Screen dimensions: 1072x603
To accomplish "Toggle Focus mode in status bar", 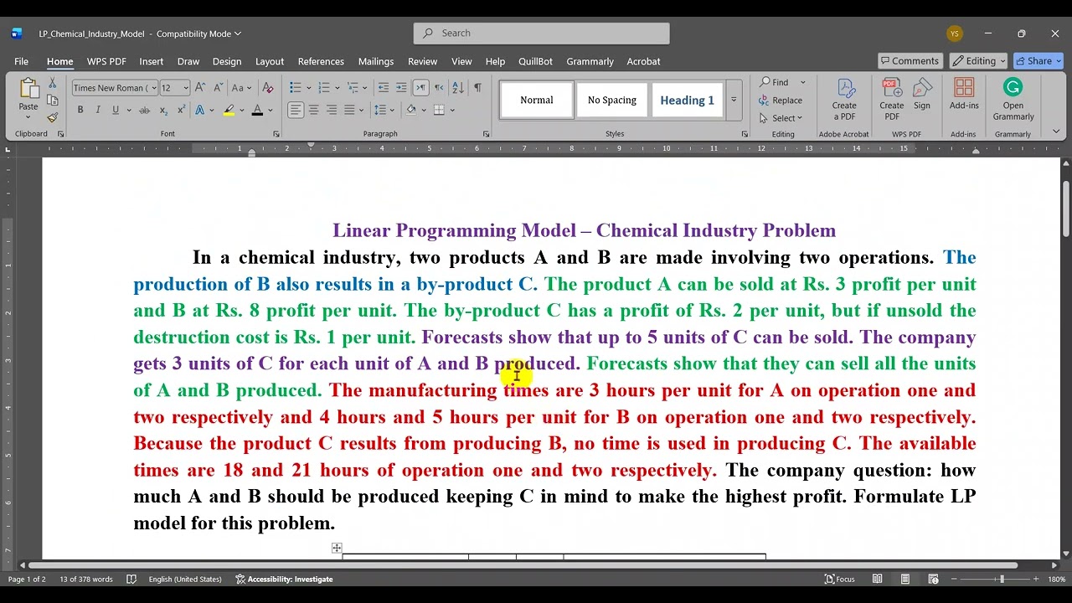I will pyautogui.click(x=839, y=579).
